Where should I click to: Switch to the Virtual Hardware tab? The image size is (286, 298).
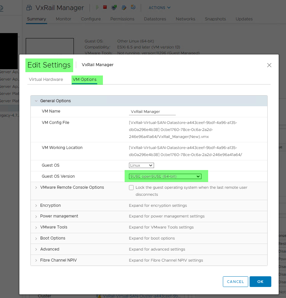tap(46, 80)
